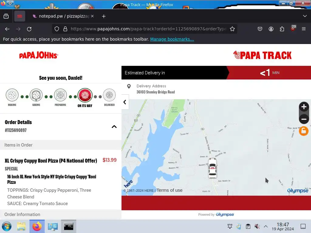The image size is (311, 233).
Task: Zoom out on the map
Action: point(304,119)
